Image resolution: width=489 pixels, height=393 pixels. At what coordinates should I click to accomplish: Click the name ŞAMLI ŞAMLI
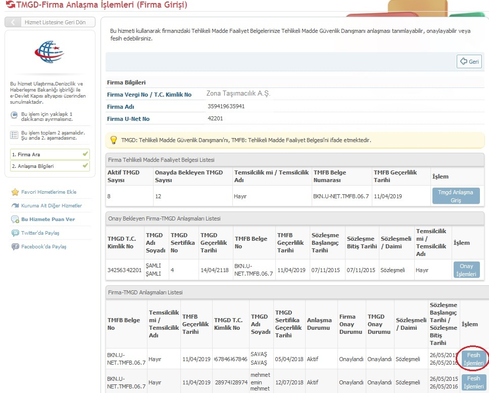point(154,270)
